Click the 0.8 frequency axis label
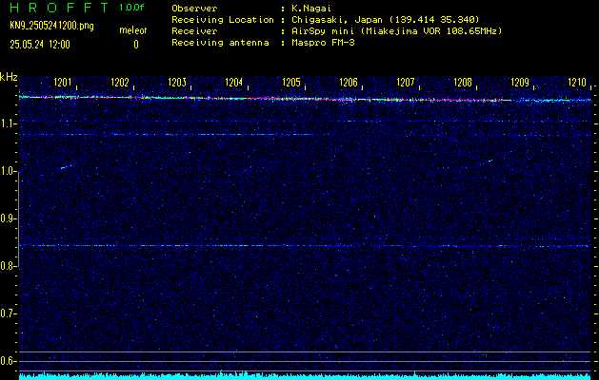This screenshot has width=599, height=380. click(8, 266)
